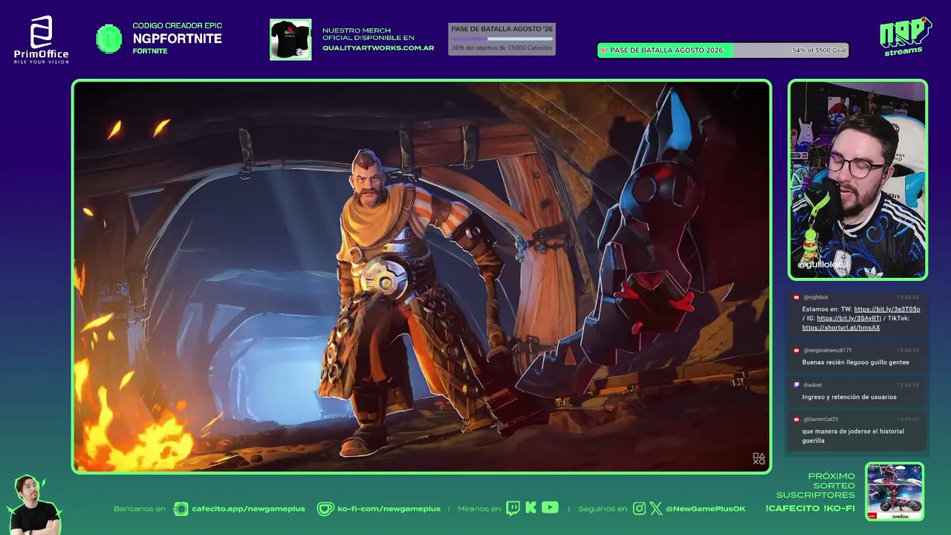Click the webcam streamer name caption
951x535 pixels.
click(822, 265)
